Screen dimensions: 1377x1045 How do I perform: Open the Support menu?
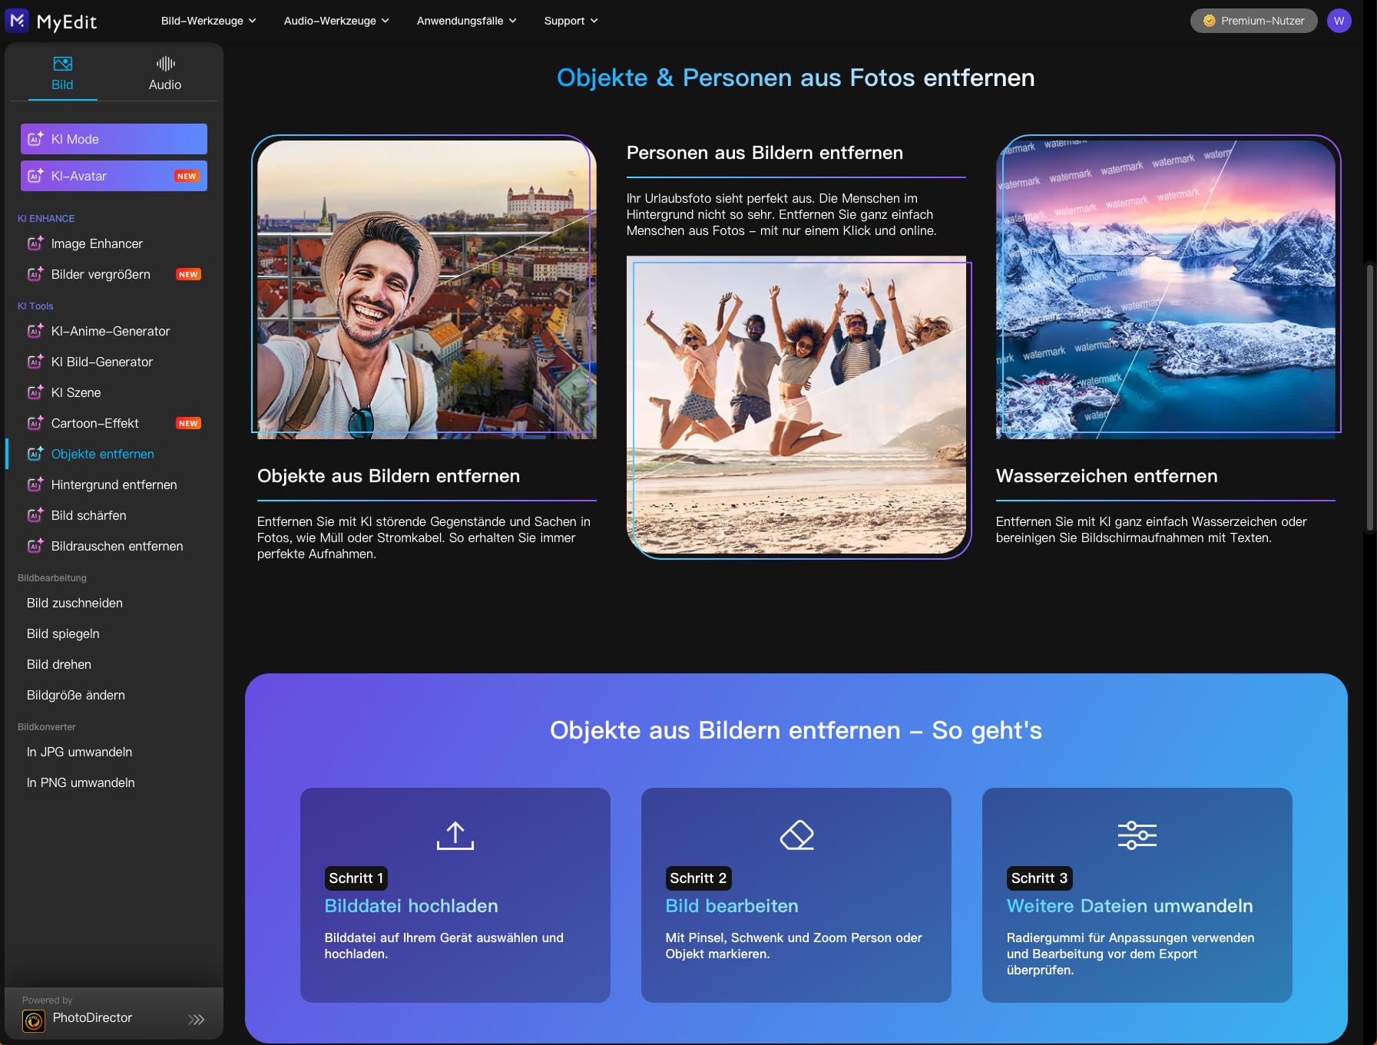571,21
